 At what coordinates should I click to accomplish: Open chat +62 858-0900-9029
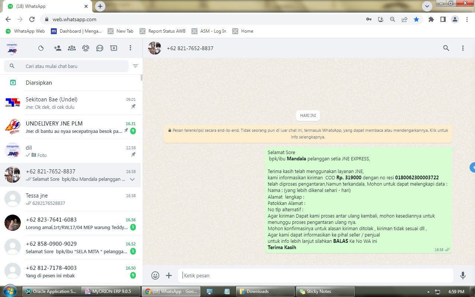coord(71,247)
